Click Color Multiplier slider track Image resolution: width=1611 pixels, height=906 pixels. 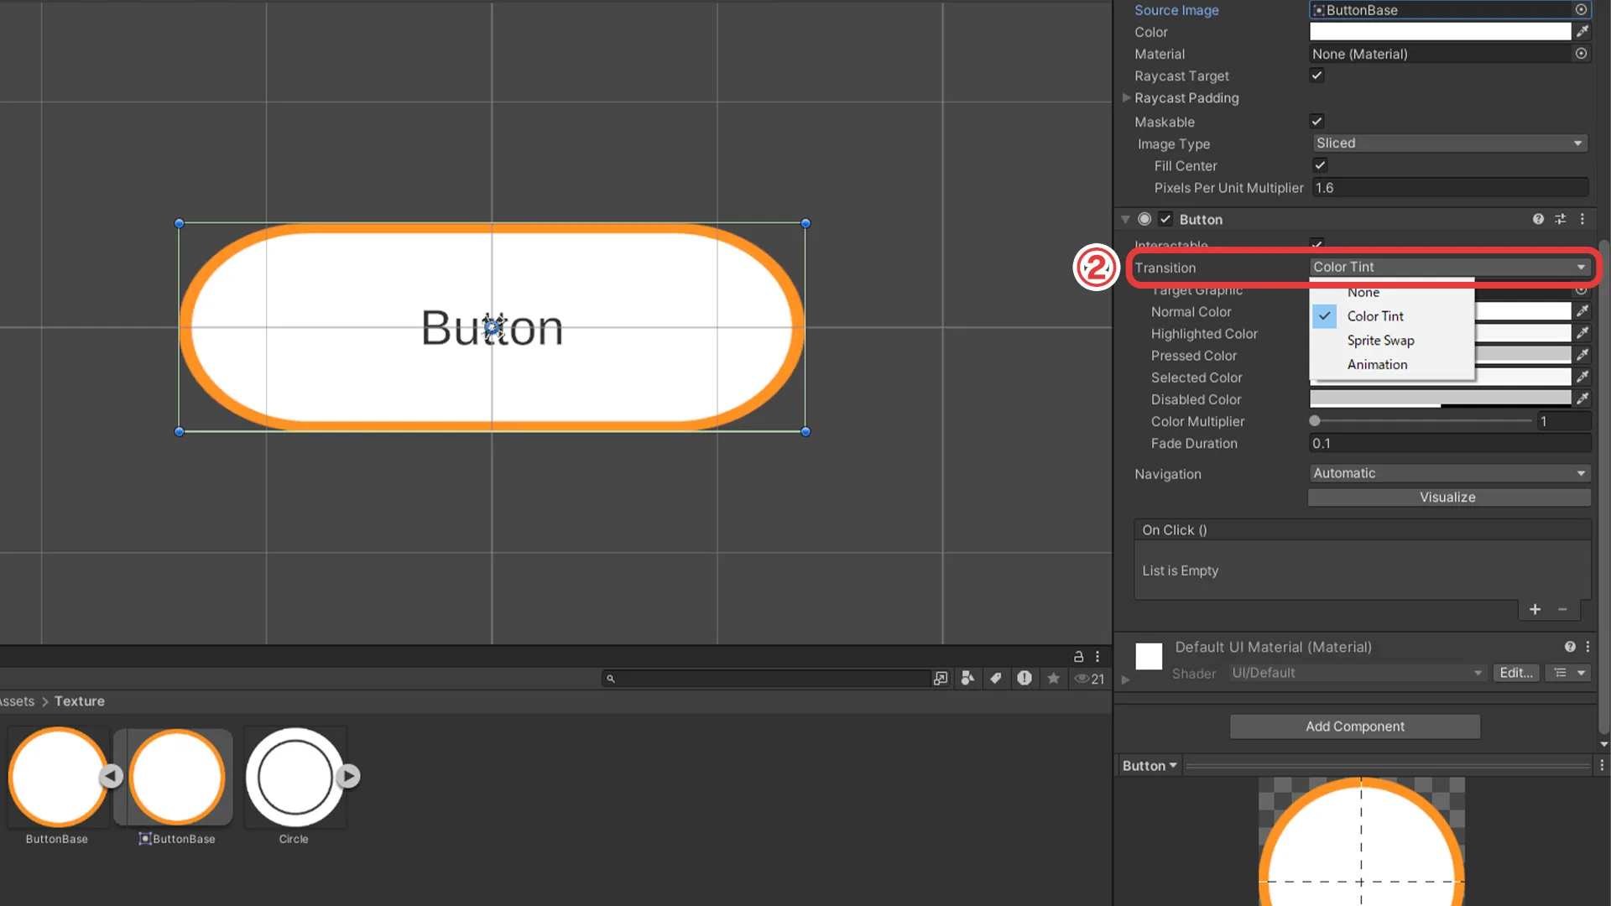coord(1423,421)
